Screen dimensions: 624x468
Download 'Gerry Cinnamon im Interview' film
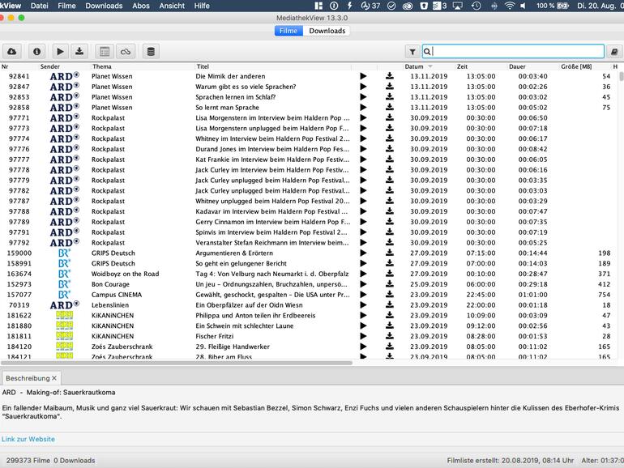click(390, 222)
